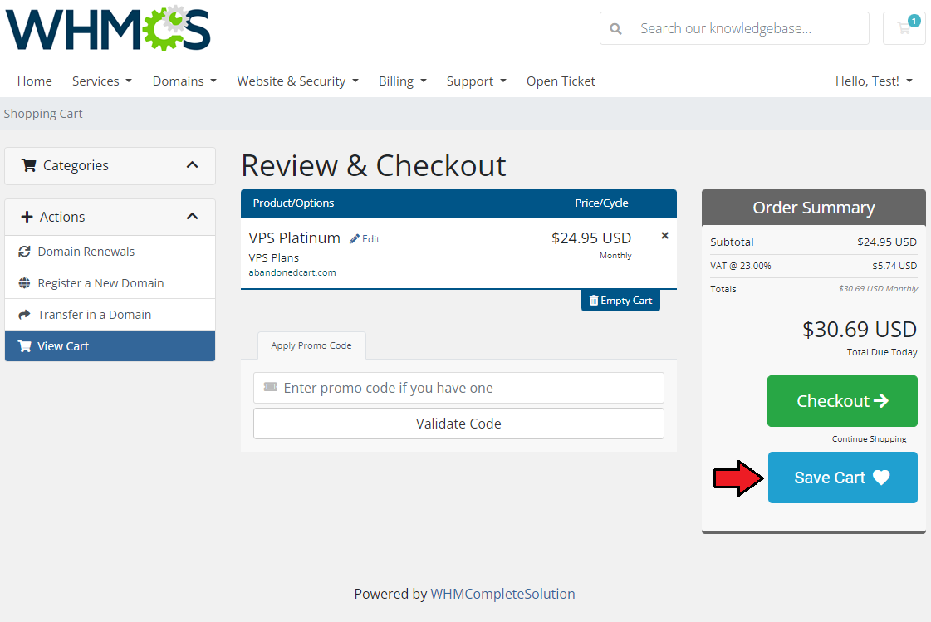Click the VPS Platinum product name
This screenshot has width=931, height=622.
coord(295,238)
